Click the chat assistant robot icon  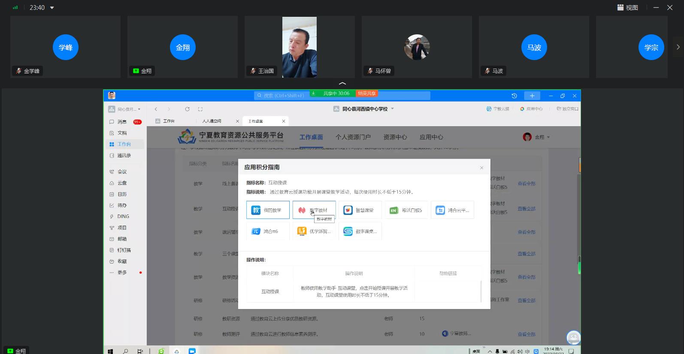[x=573, y=338]
